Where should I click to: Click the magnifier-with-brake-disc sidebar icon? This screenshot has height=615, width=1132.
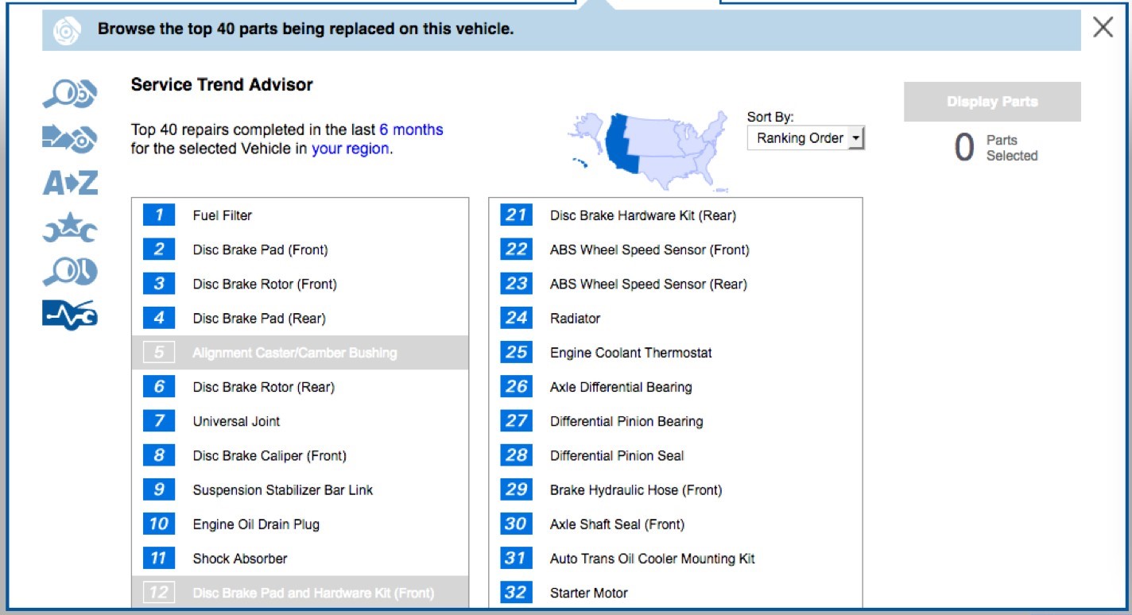point(69,95)
